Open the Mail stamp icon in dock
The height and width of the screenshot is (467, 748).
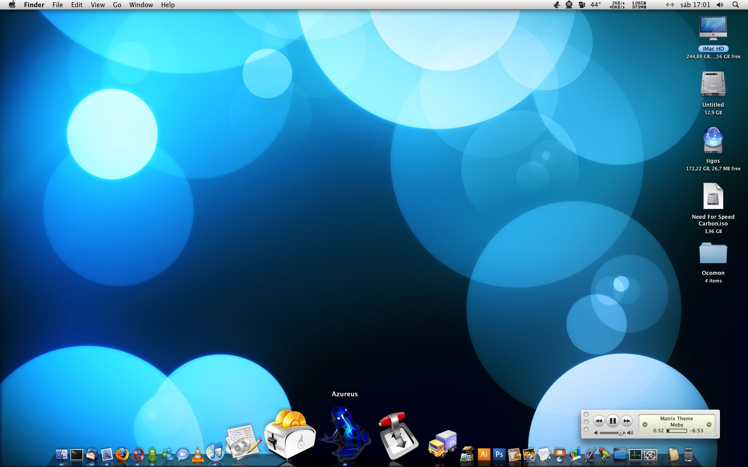(x=107, y=455)
